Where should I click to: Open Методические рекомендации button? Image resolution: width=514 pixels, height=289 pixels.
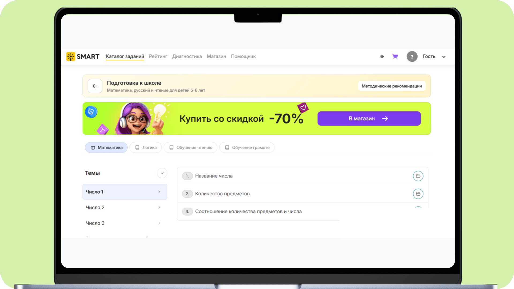pyautogui.click(x=391, y=86)
